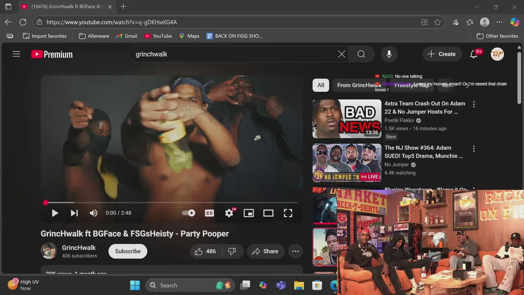
Task: Open the No Jumper channel link
Action: coord(397,165)
